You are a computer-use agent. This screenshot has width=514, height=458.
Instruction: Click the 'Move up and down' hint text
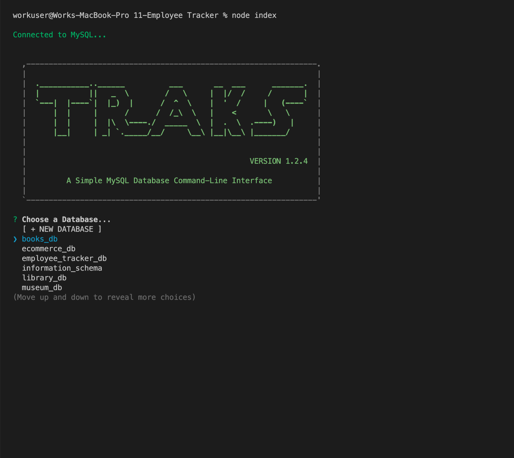point(104,297)
